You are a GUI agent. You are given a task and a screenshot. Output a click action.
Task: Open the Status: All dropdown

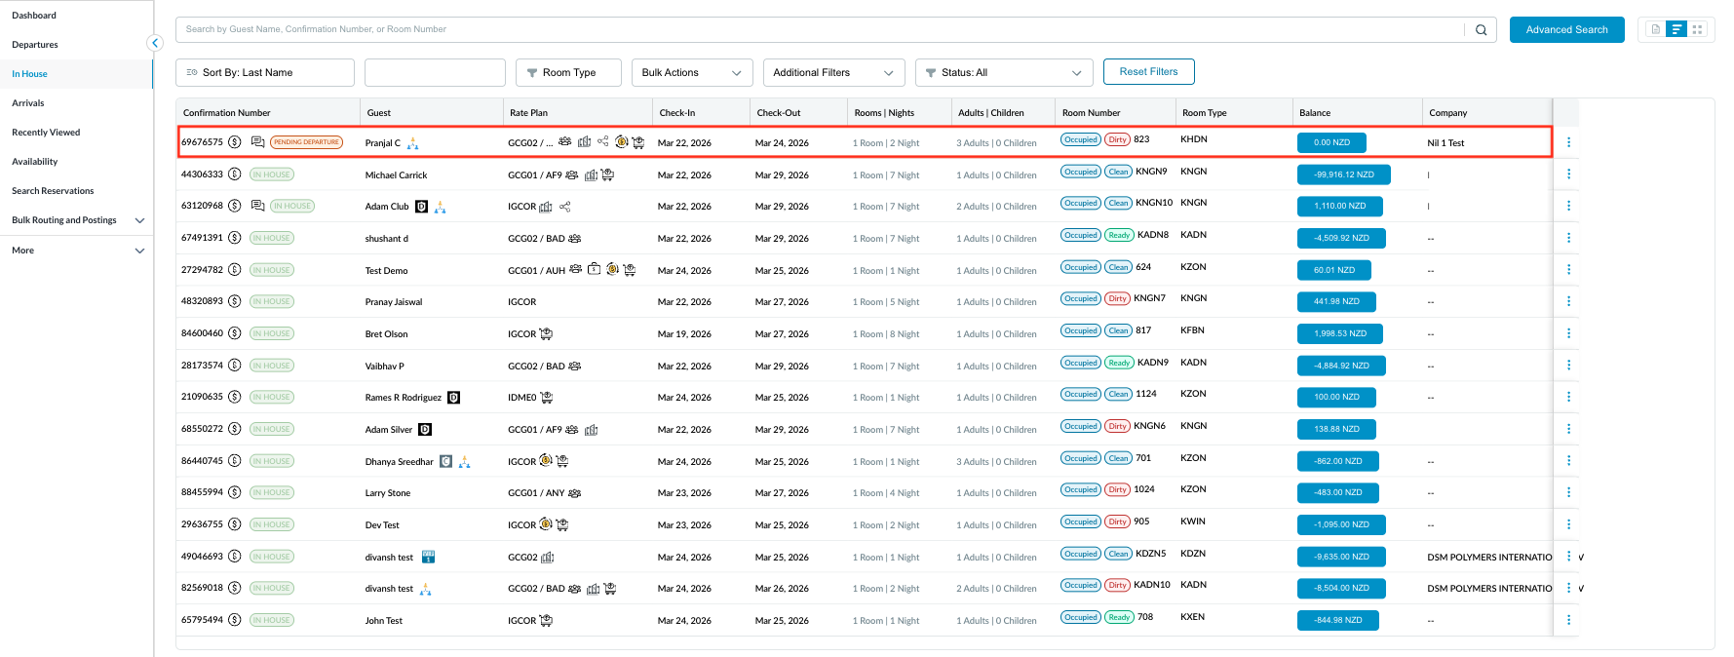(x=1003, y=73)
